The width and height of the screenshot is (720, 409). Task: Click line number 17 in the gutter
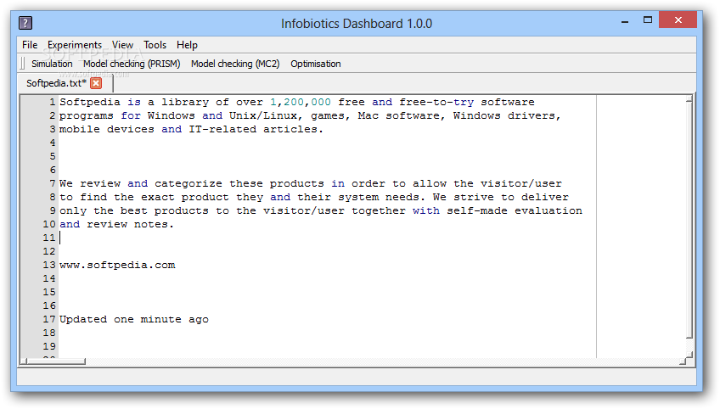pyautogui.click(x=49, y=319)
